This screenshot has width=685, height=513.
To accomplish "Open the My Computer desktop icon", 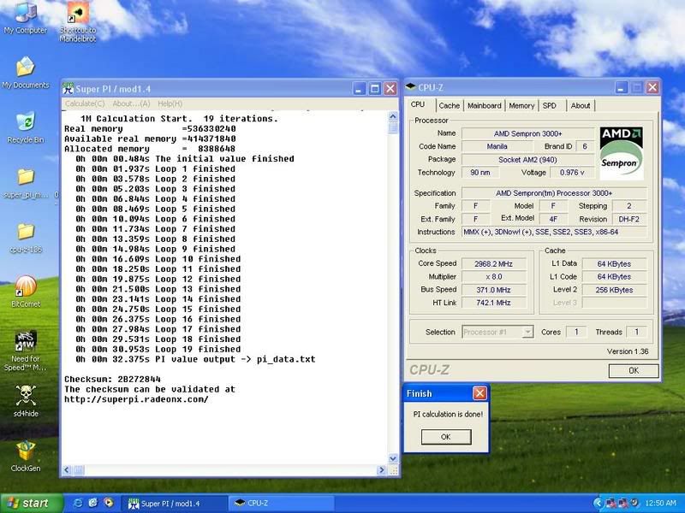I will click(x=26, y=17).
